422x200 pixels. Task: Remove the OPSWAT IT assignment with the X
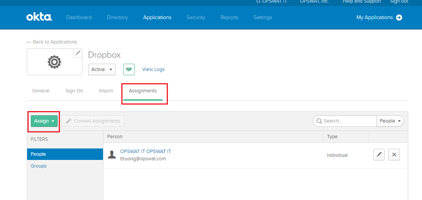(x=394, y=155)
